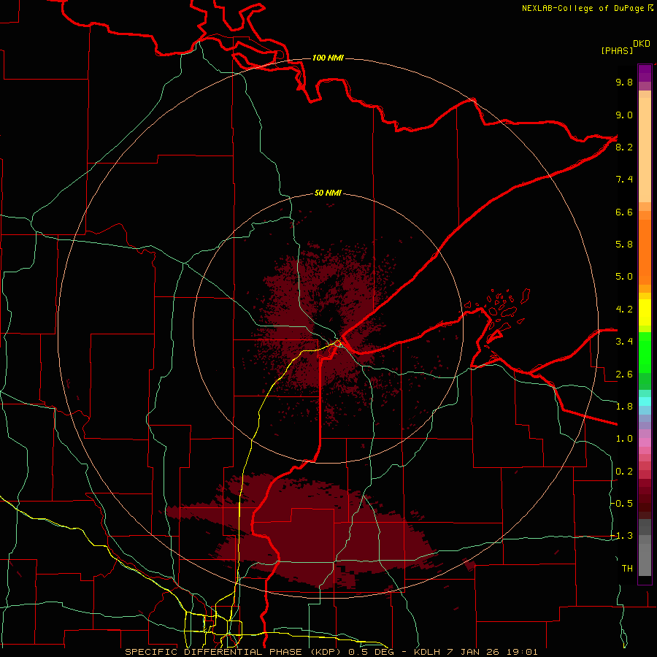This screenshot has height=657, width=657.
Task: Click the -0.5 scale value
Action: pos(621,504)
